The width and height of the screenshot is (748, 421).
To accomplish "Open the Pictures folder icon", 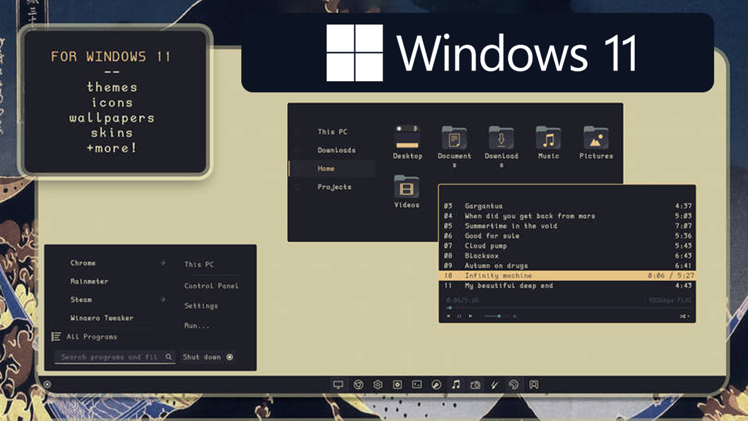I will (596, 138).
